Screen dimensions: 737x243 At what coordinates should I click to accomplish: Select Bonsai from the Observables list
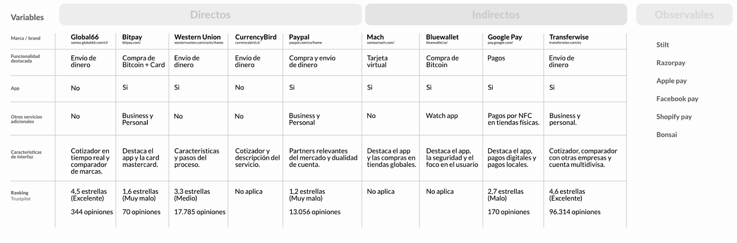pyautogui.click(x=666, y=135)
